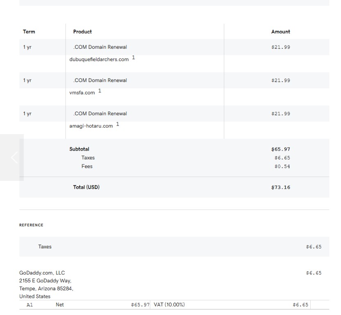Select the vmsfa.com domain text
Screen dimensions: 341x315
[x=82, y=93]
